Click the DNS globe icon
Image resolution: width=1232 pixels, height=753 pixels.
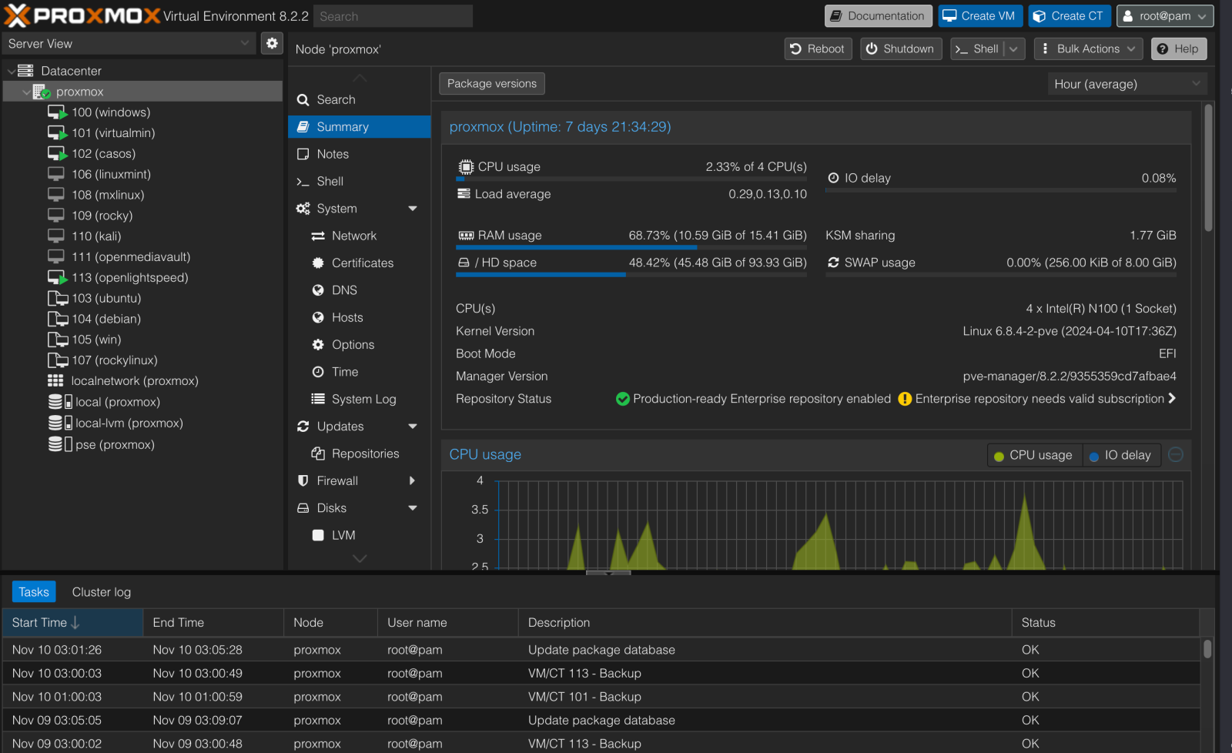318,290
